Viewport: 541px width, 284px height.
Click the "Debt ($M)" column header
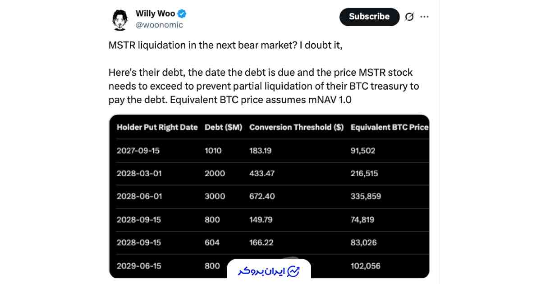(223, 127)
